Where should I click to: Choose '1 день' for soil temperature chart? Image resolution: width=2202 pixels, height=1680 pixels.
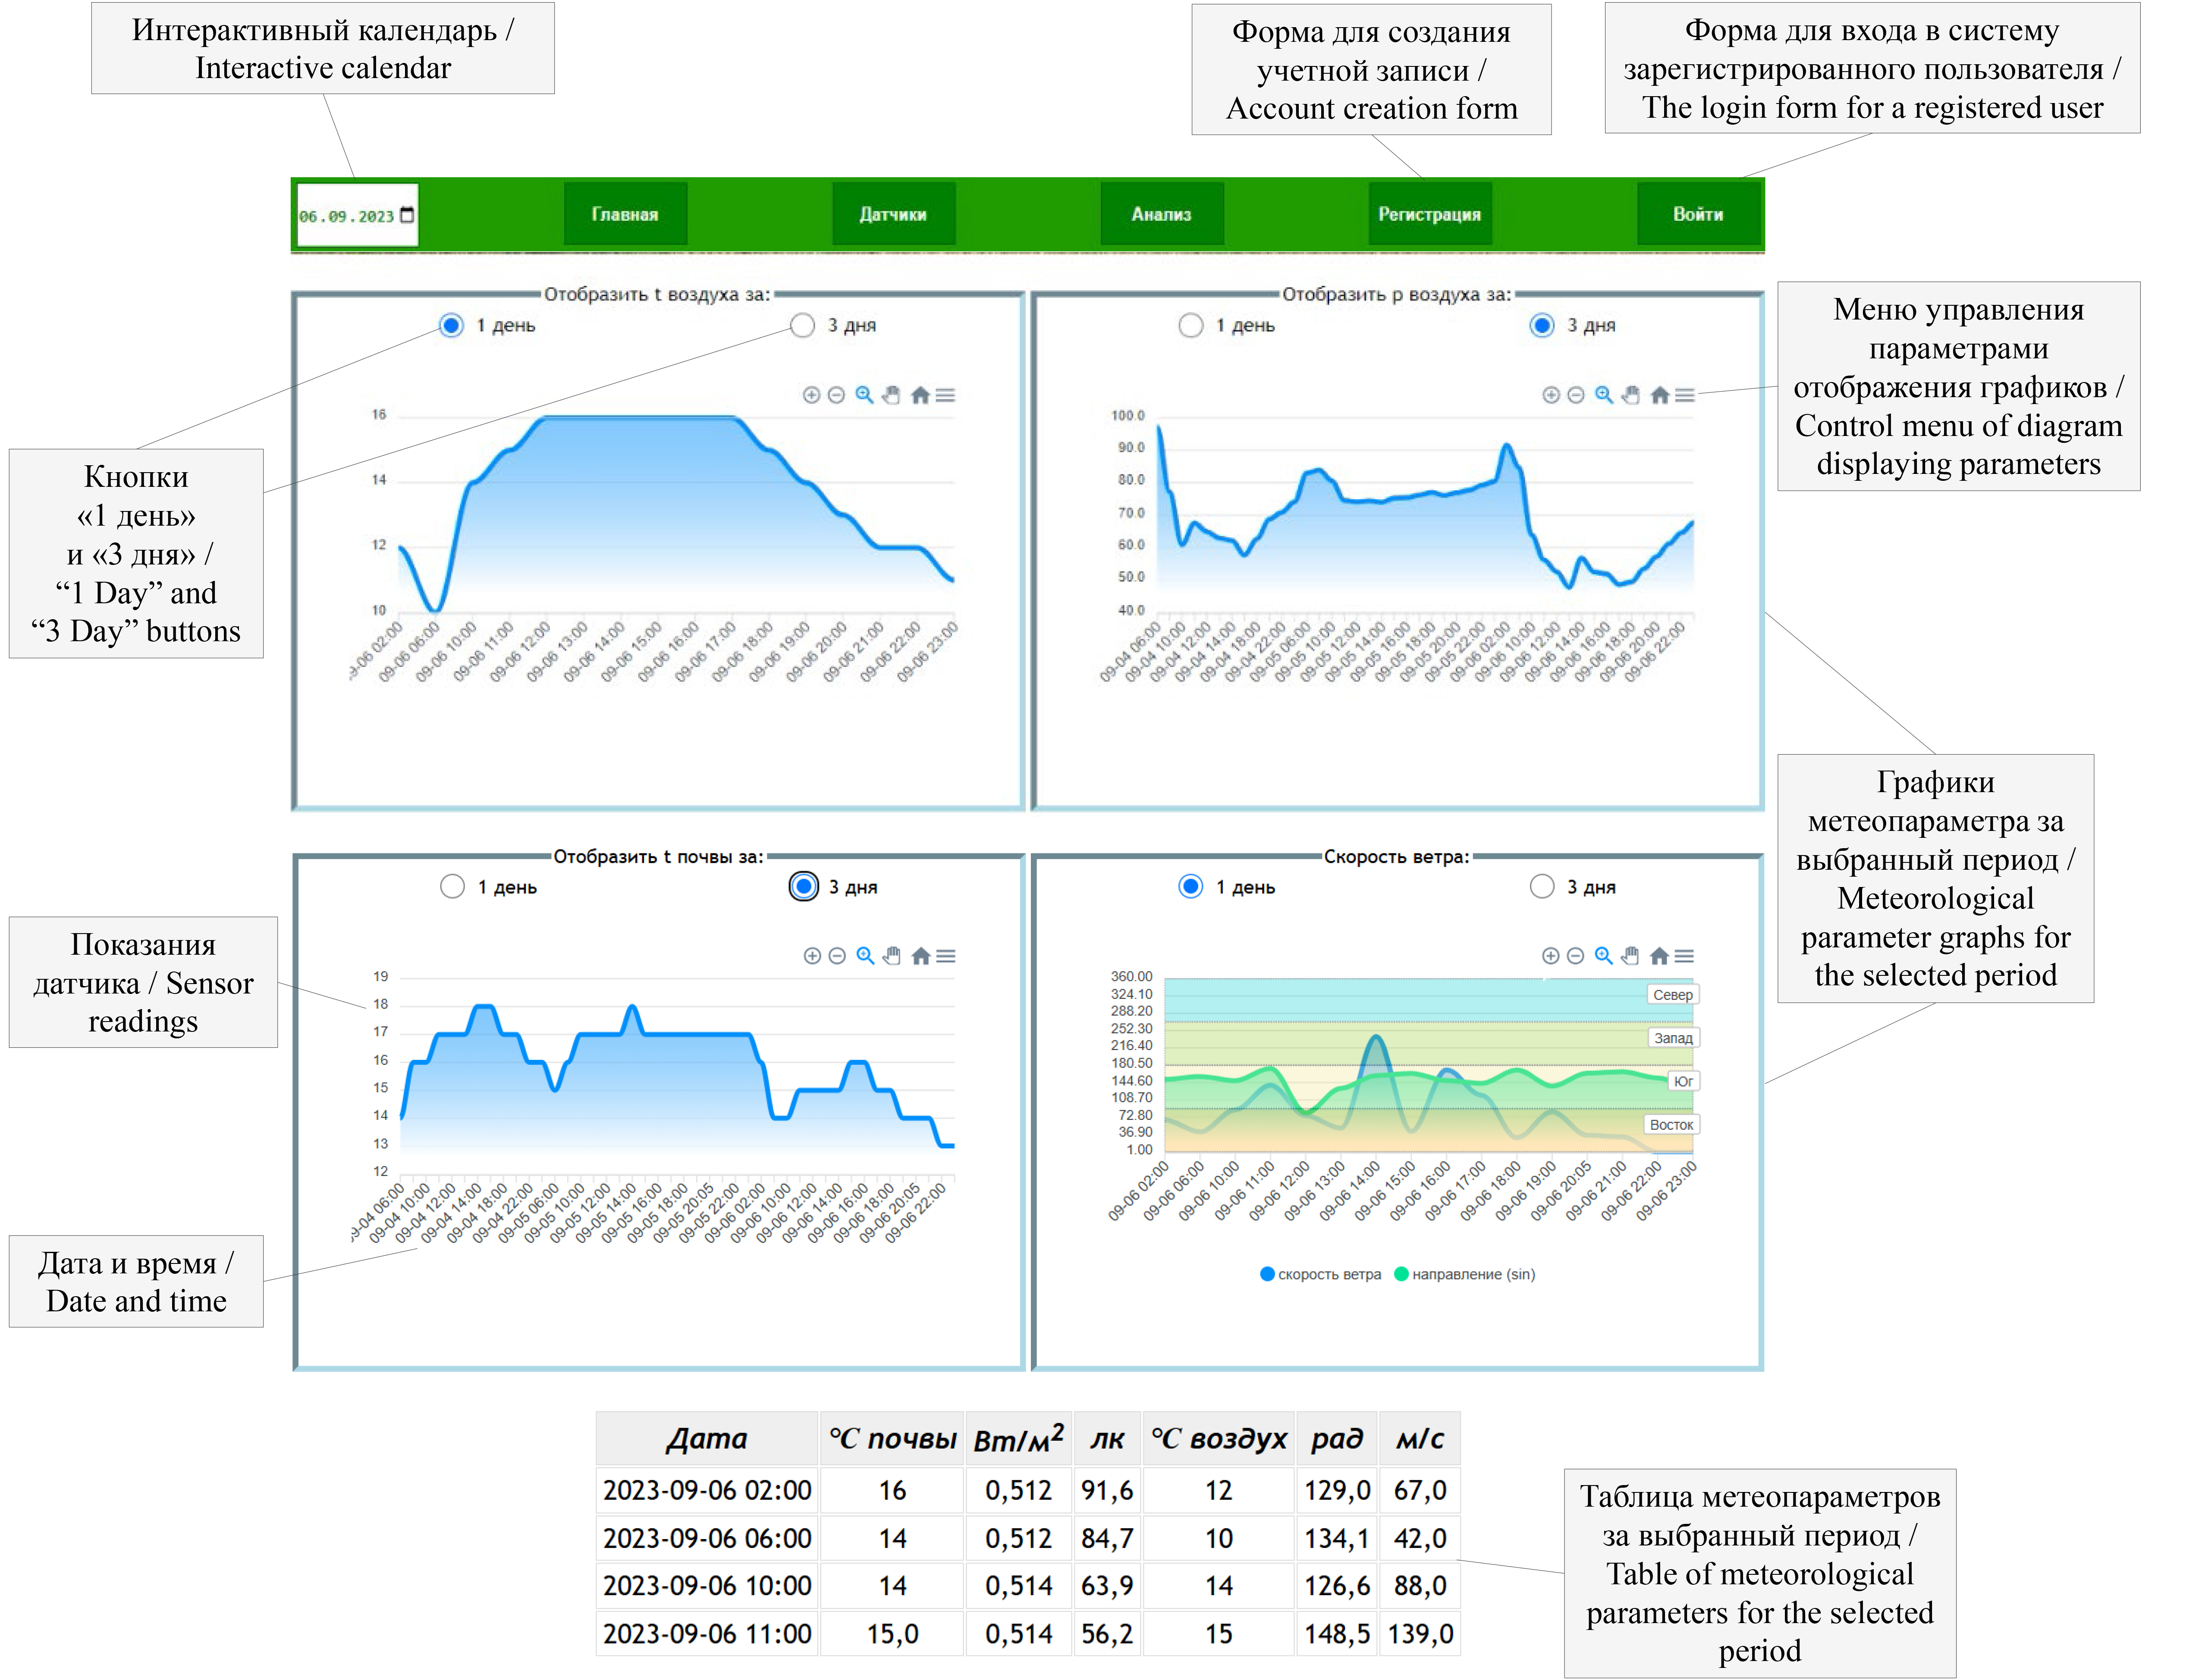(452, 887)
